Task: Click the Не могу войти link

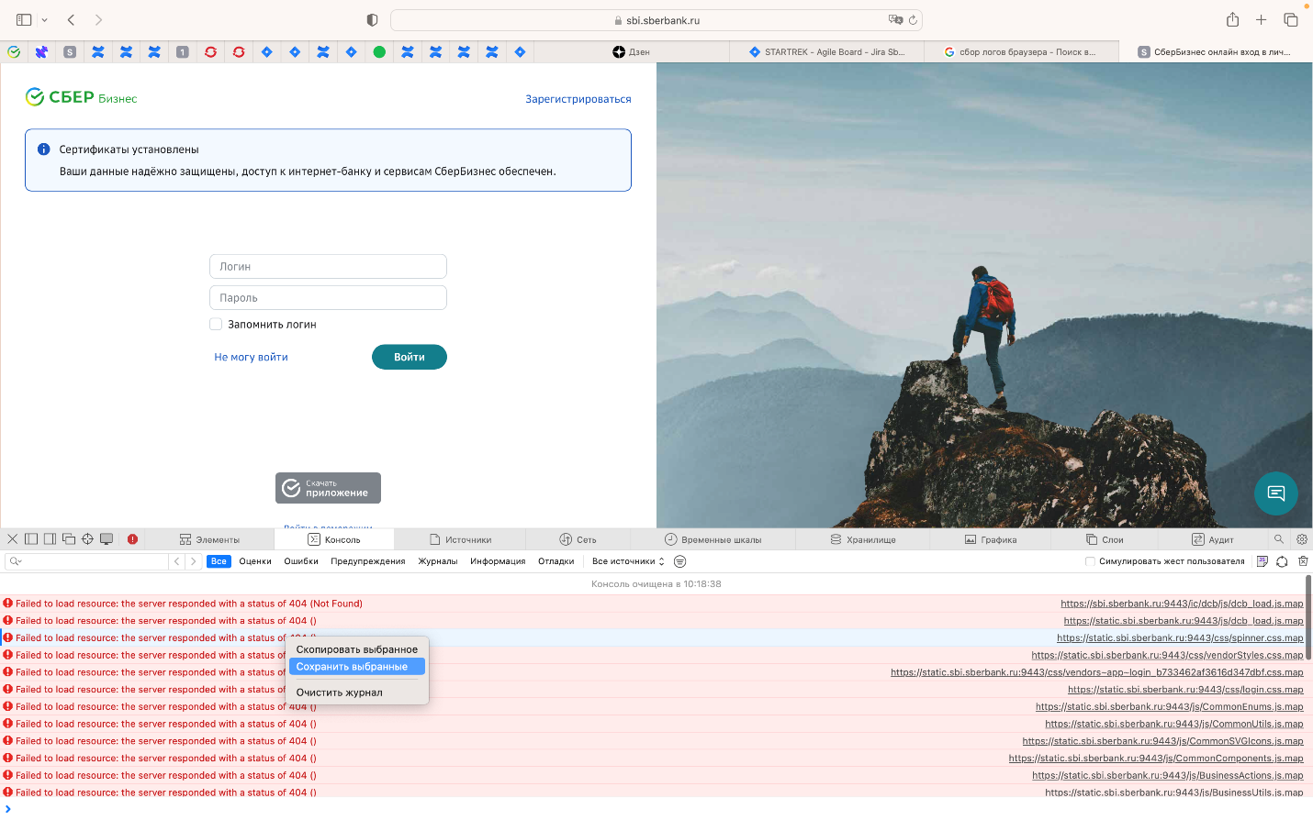Action: click(251, 357)
